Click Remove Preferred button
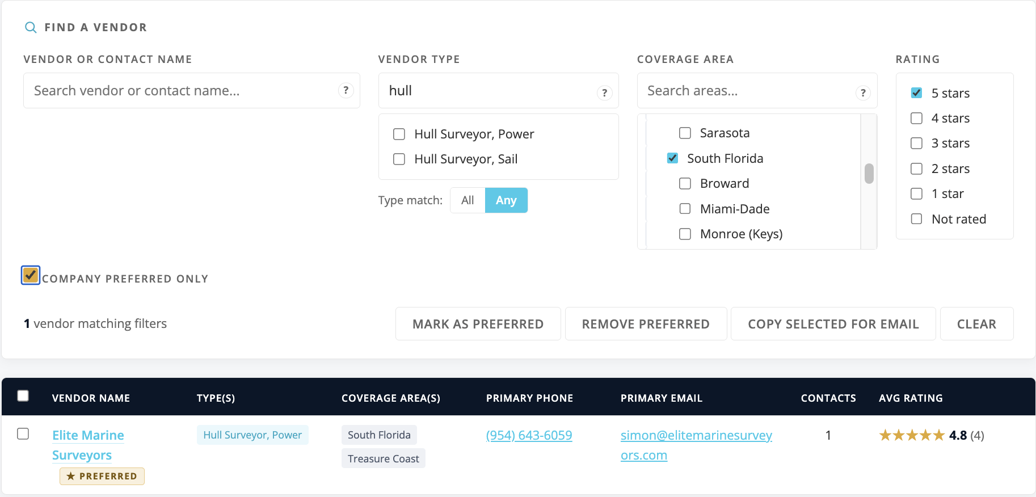Viewport: 1036px width, 497px height. click(x=646, y=324)
